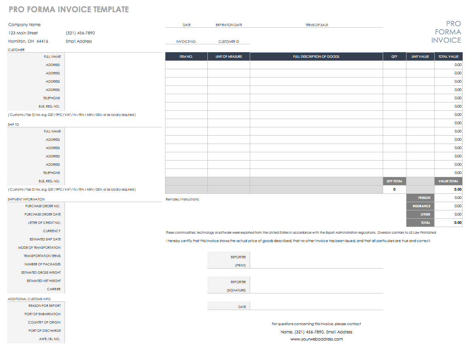The width and height of the screenshot is (471, 352).
Task: Open the www.yourwebaddress.com link
Action: 316,339
